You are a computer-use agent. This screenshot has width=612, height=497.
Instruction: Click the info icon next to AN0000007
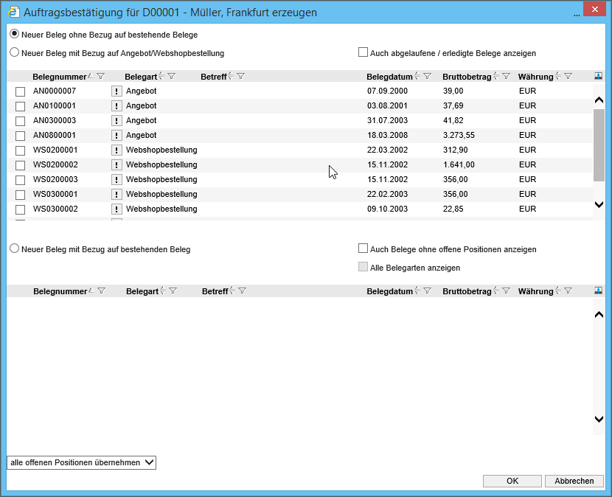pos(117,91)
